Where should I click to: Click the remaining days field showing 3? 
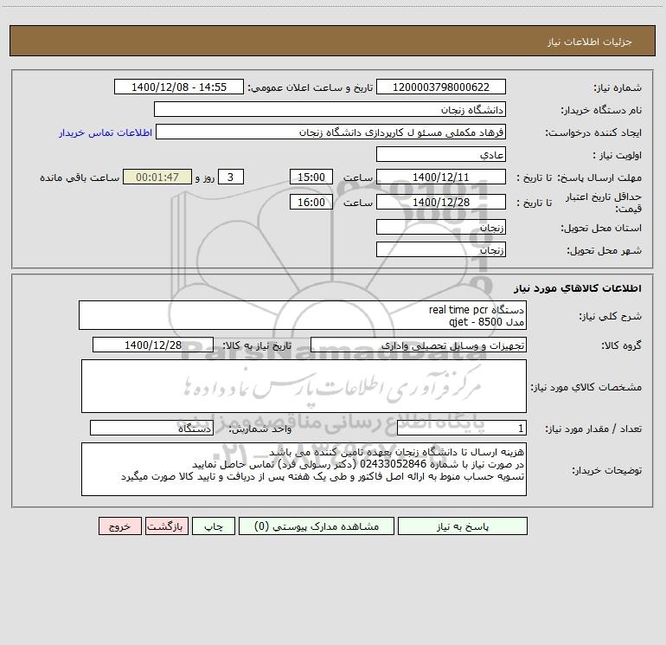pyautogui.click(x=231, y=177)
